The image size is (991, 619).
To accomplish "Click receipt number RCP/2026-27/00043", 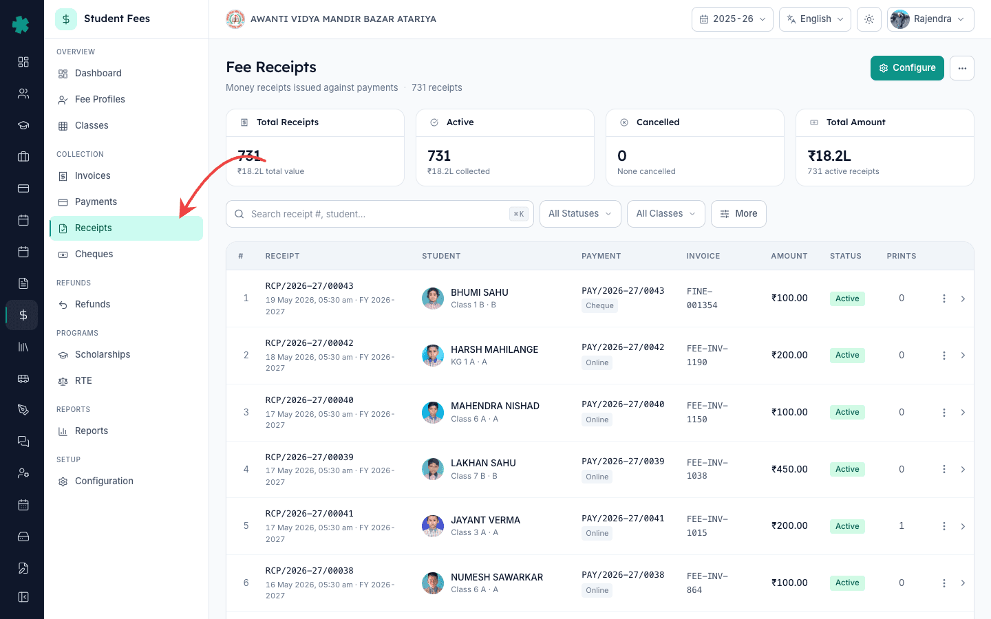I will pyautogui.click(x=310, y=286).
